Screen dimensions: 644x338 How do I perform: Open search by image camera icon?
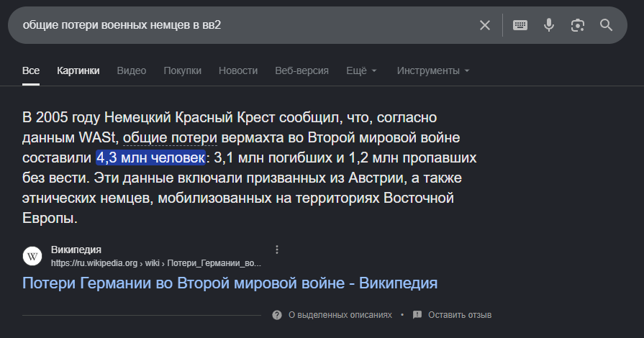pos(578,25)
